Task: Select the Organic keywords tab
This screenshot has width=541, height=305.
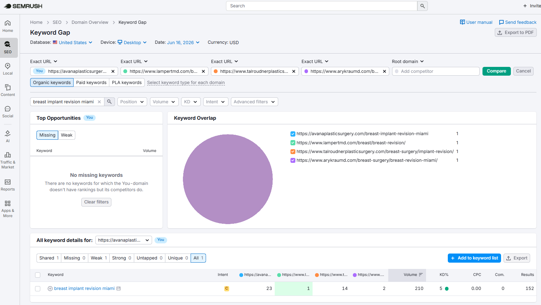Action: pos(52,83)
